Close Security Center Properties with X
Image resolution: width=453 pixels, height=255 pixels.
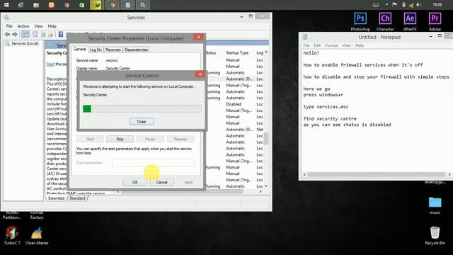point(198,37)
